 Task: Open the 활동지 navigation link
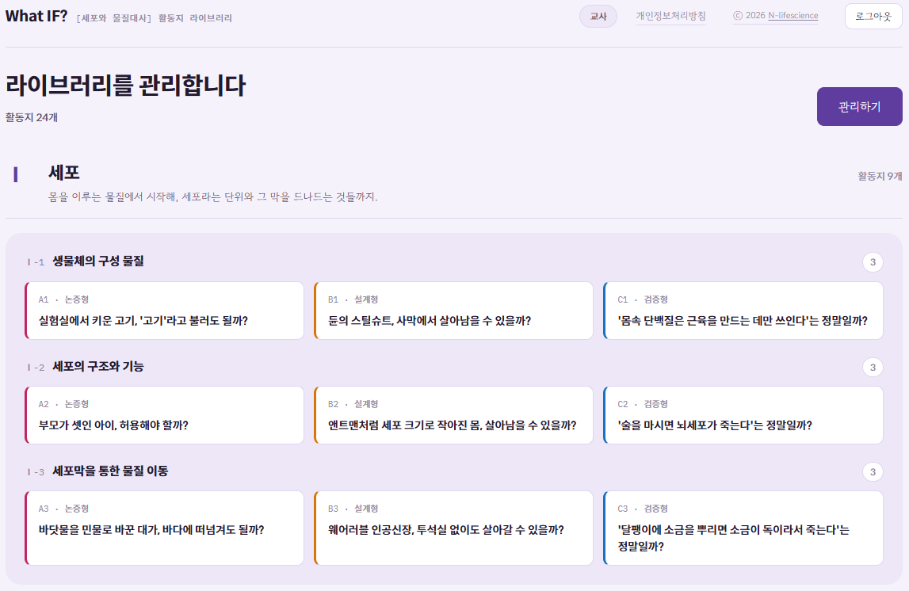pos(170,18)
